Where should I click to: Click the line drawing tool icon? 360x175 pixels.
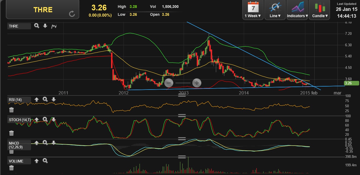click(x=275, y=7)
